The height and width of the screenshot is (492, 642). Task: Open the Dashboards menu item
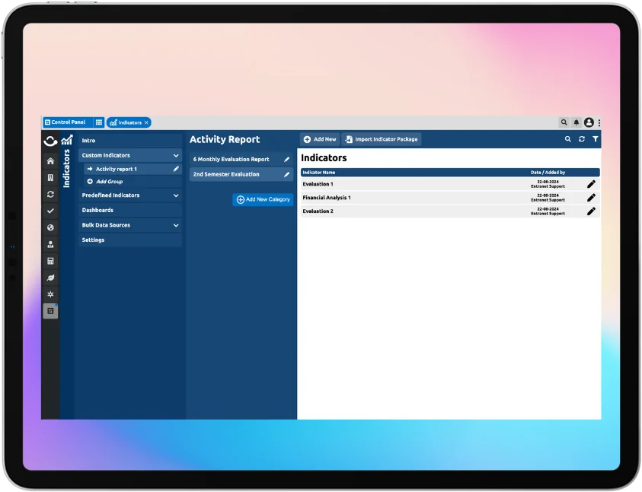pos(97,210)
